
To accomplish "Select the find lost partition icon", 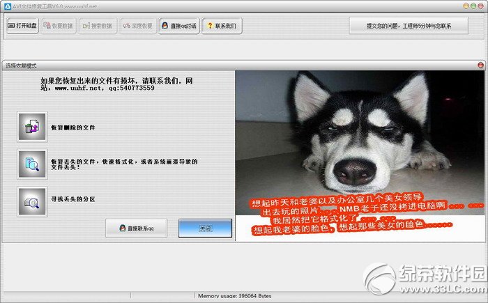I will tap(32, 201).
